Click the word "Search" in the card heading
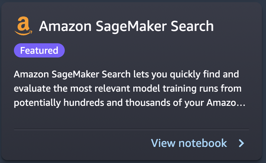The width and height of the screenshot is (266, 163). pos(192,26)
